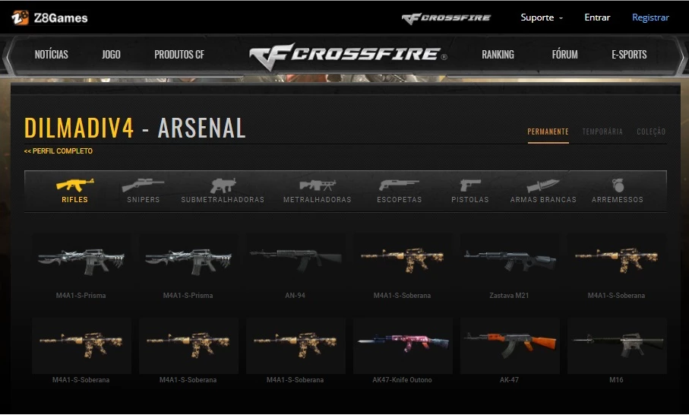
Task: Select the Escopetas shotgun icon
Action: [x=399, y=185]
